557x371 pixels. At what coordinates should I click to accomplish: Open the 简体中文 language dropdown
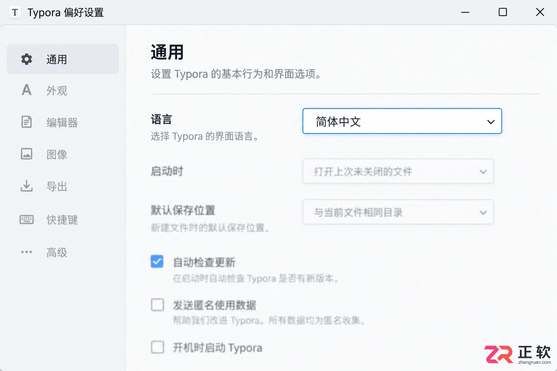coord(402,121)
